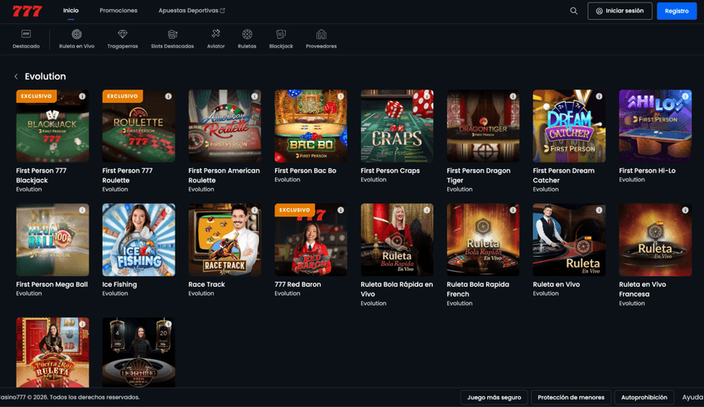Open the Dream Catcher game thumbnail
Image resolution: width=704 pixels, height=407 pixels.
click(x=569, y=126)
